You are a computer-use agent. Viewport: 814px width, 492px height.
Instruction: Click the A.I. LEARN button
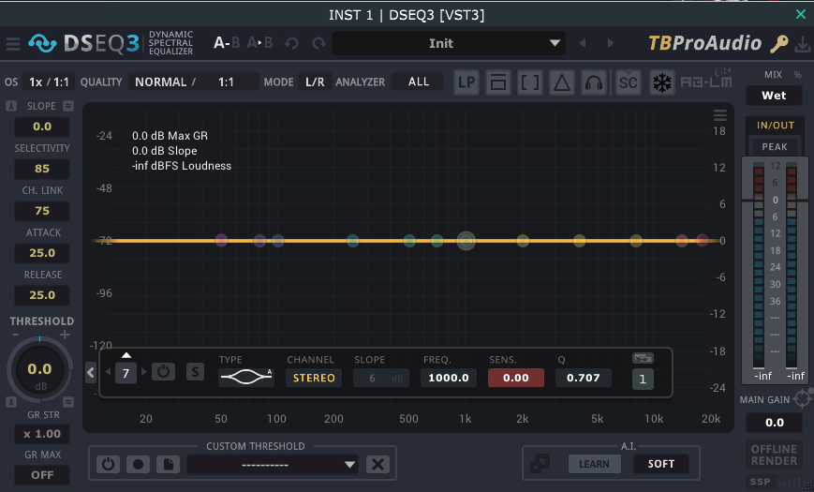click(x=594, y=464)
